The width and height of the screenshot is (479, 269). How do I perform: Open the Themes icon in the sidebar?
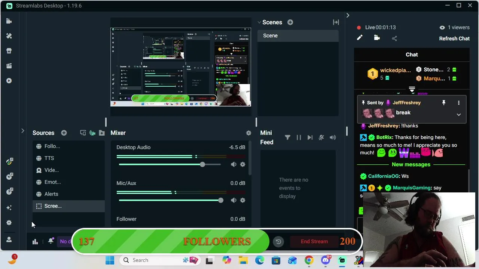click(9, 36)
